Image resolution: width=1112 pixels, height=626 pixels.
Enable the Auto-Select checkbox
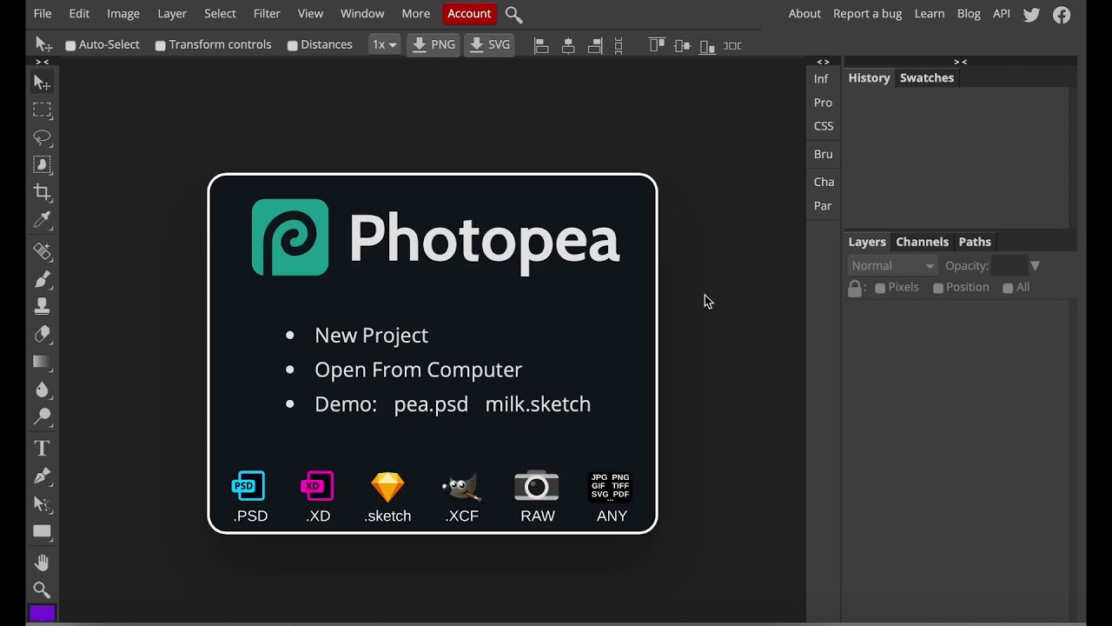click(70, 45)
